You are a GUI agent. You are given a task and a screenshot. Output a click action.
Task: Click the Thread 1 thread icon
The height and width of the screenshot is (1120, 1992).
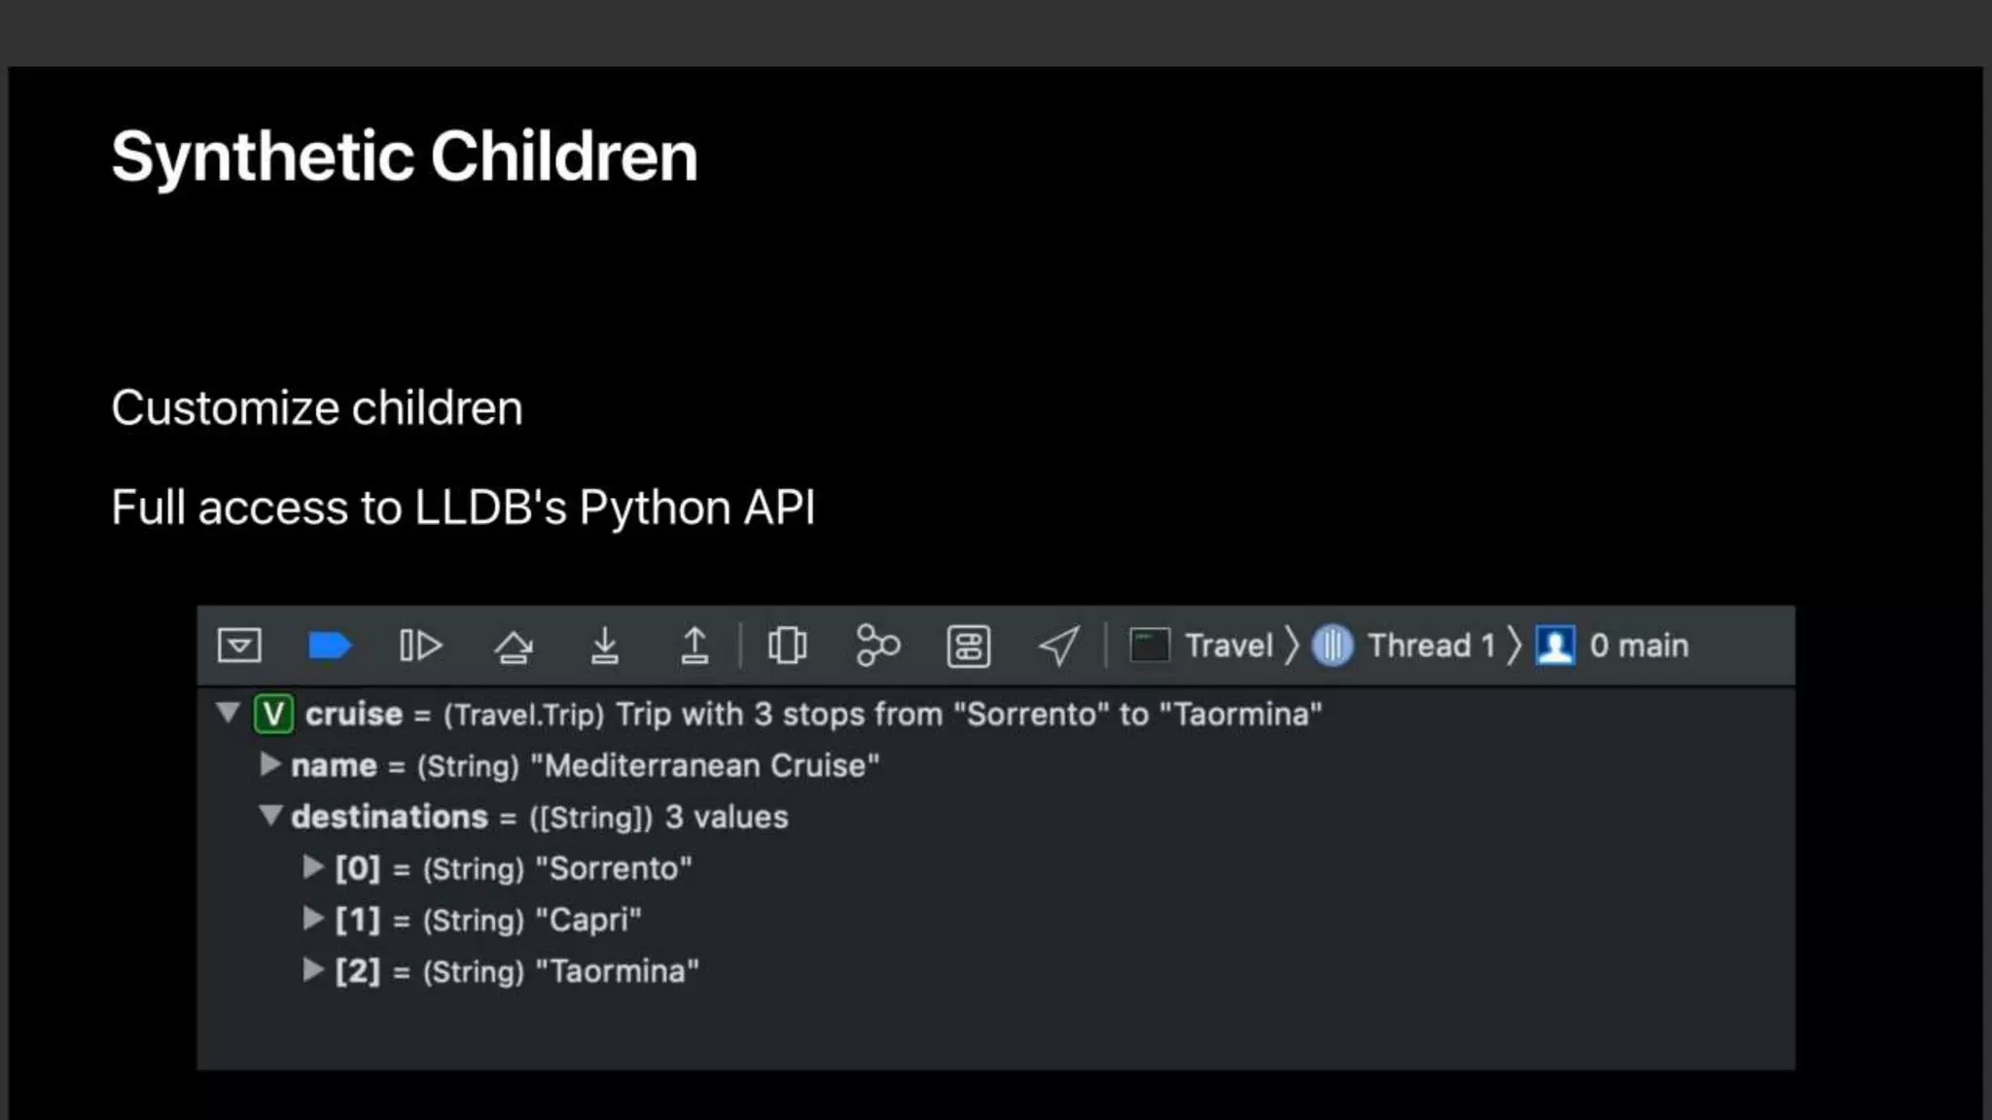[1333, 646]
